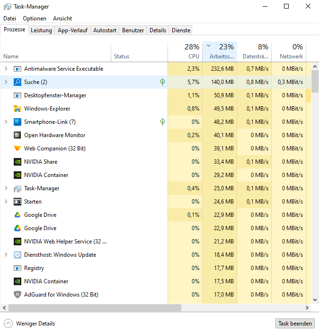Click the Suche magnifier icon
This screenshot has height=335, width=319.
point(17,82)
